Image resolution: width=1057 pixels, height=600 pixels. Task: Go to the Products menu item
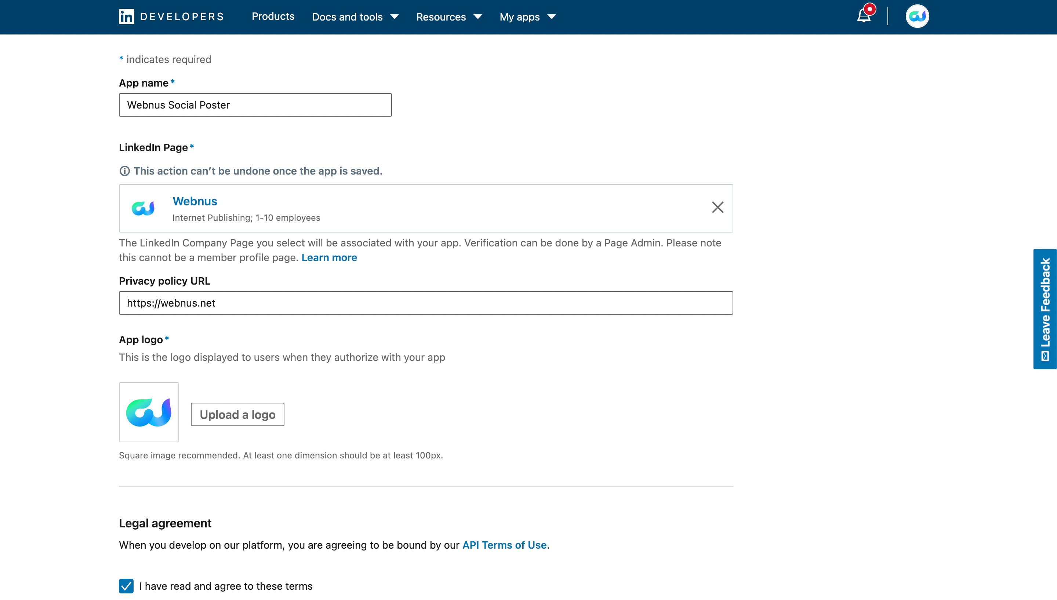tap(273, 17)
